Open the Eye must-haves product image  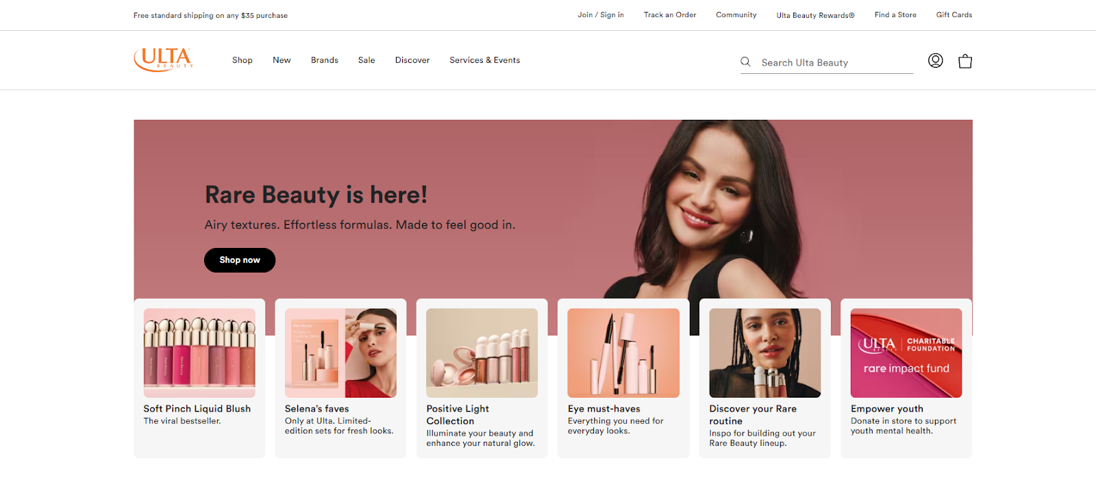coord(623,353)
